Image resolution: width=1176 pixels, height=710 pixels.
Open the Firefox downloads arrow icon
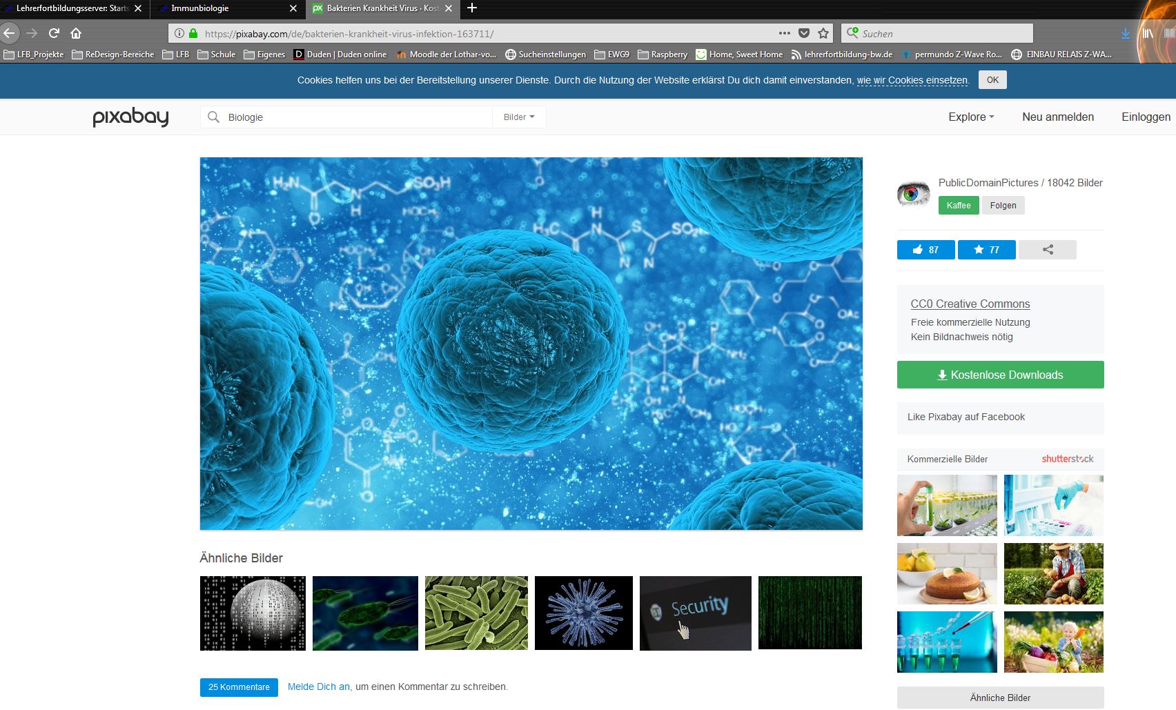coord(1126,33)
